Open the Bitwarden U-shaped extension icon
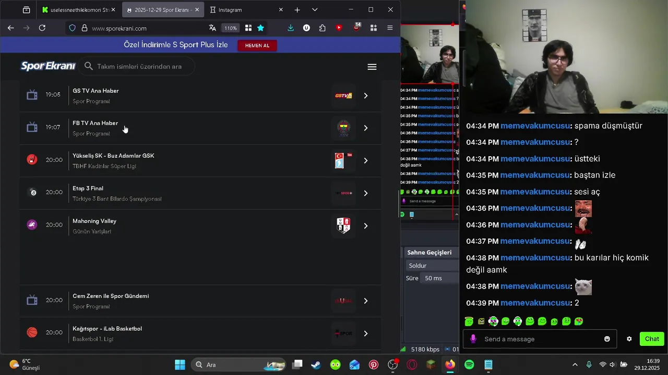Image resolution: width=668 pixels, height=375 pixels. [x=306, y=28]
